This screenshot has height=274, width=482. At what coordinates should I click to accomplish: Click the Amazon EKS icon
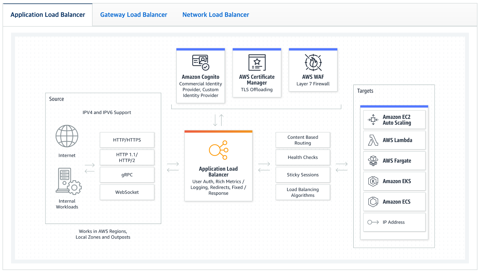(x=373, y=181)
